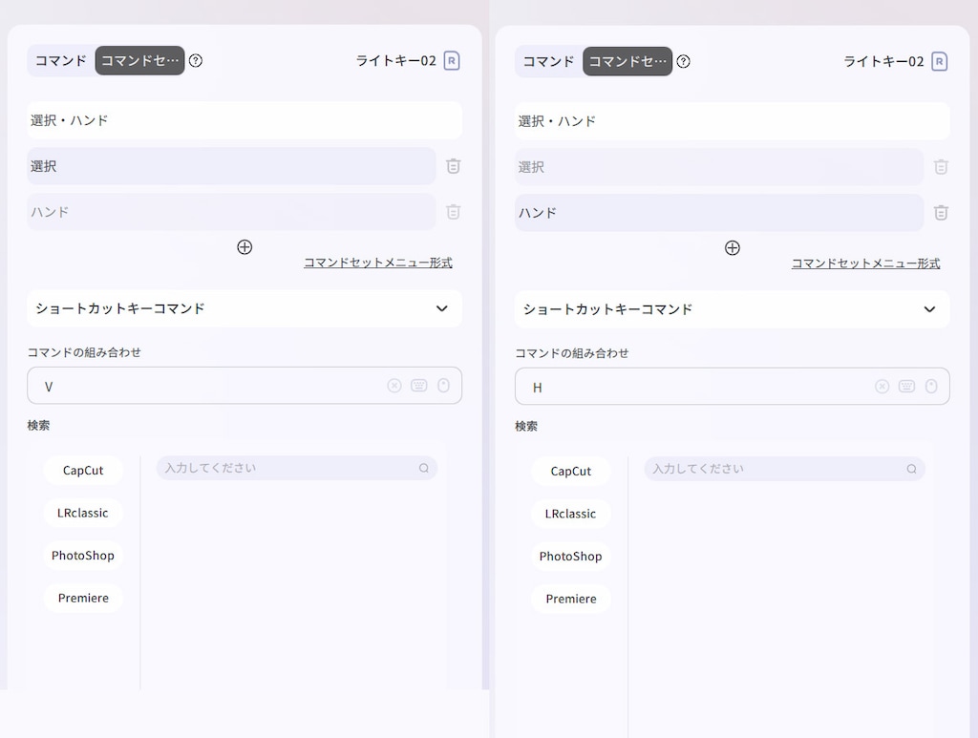Select the CapCut preset in right panel
The image size is (978, 738).
(571, 472)
